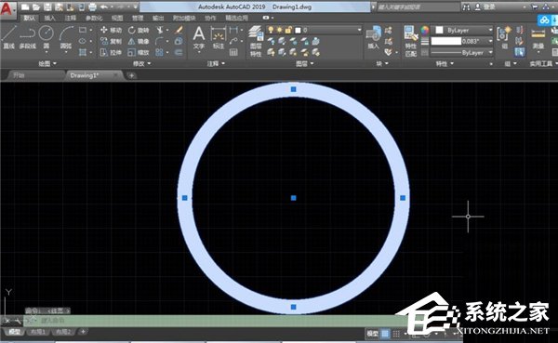Click the Trim tool icon

[x=159, y=30]
